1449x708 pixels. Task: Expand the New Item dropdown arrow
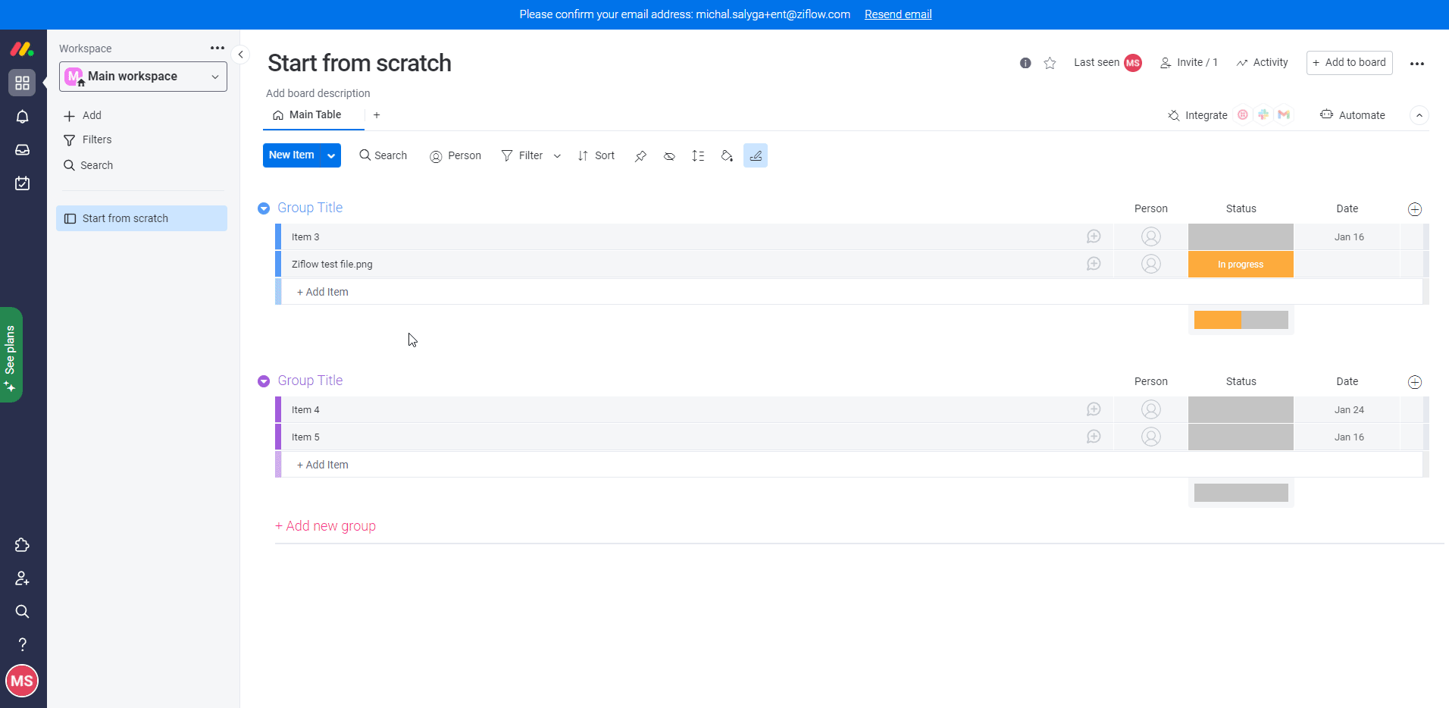pos(331,155)
